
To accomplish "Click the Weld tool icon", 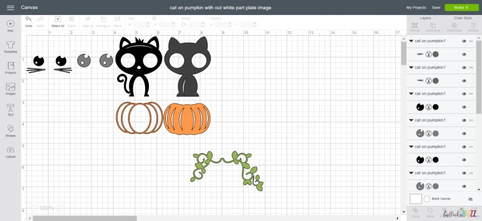I will coord(431,210).
